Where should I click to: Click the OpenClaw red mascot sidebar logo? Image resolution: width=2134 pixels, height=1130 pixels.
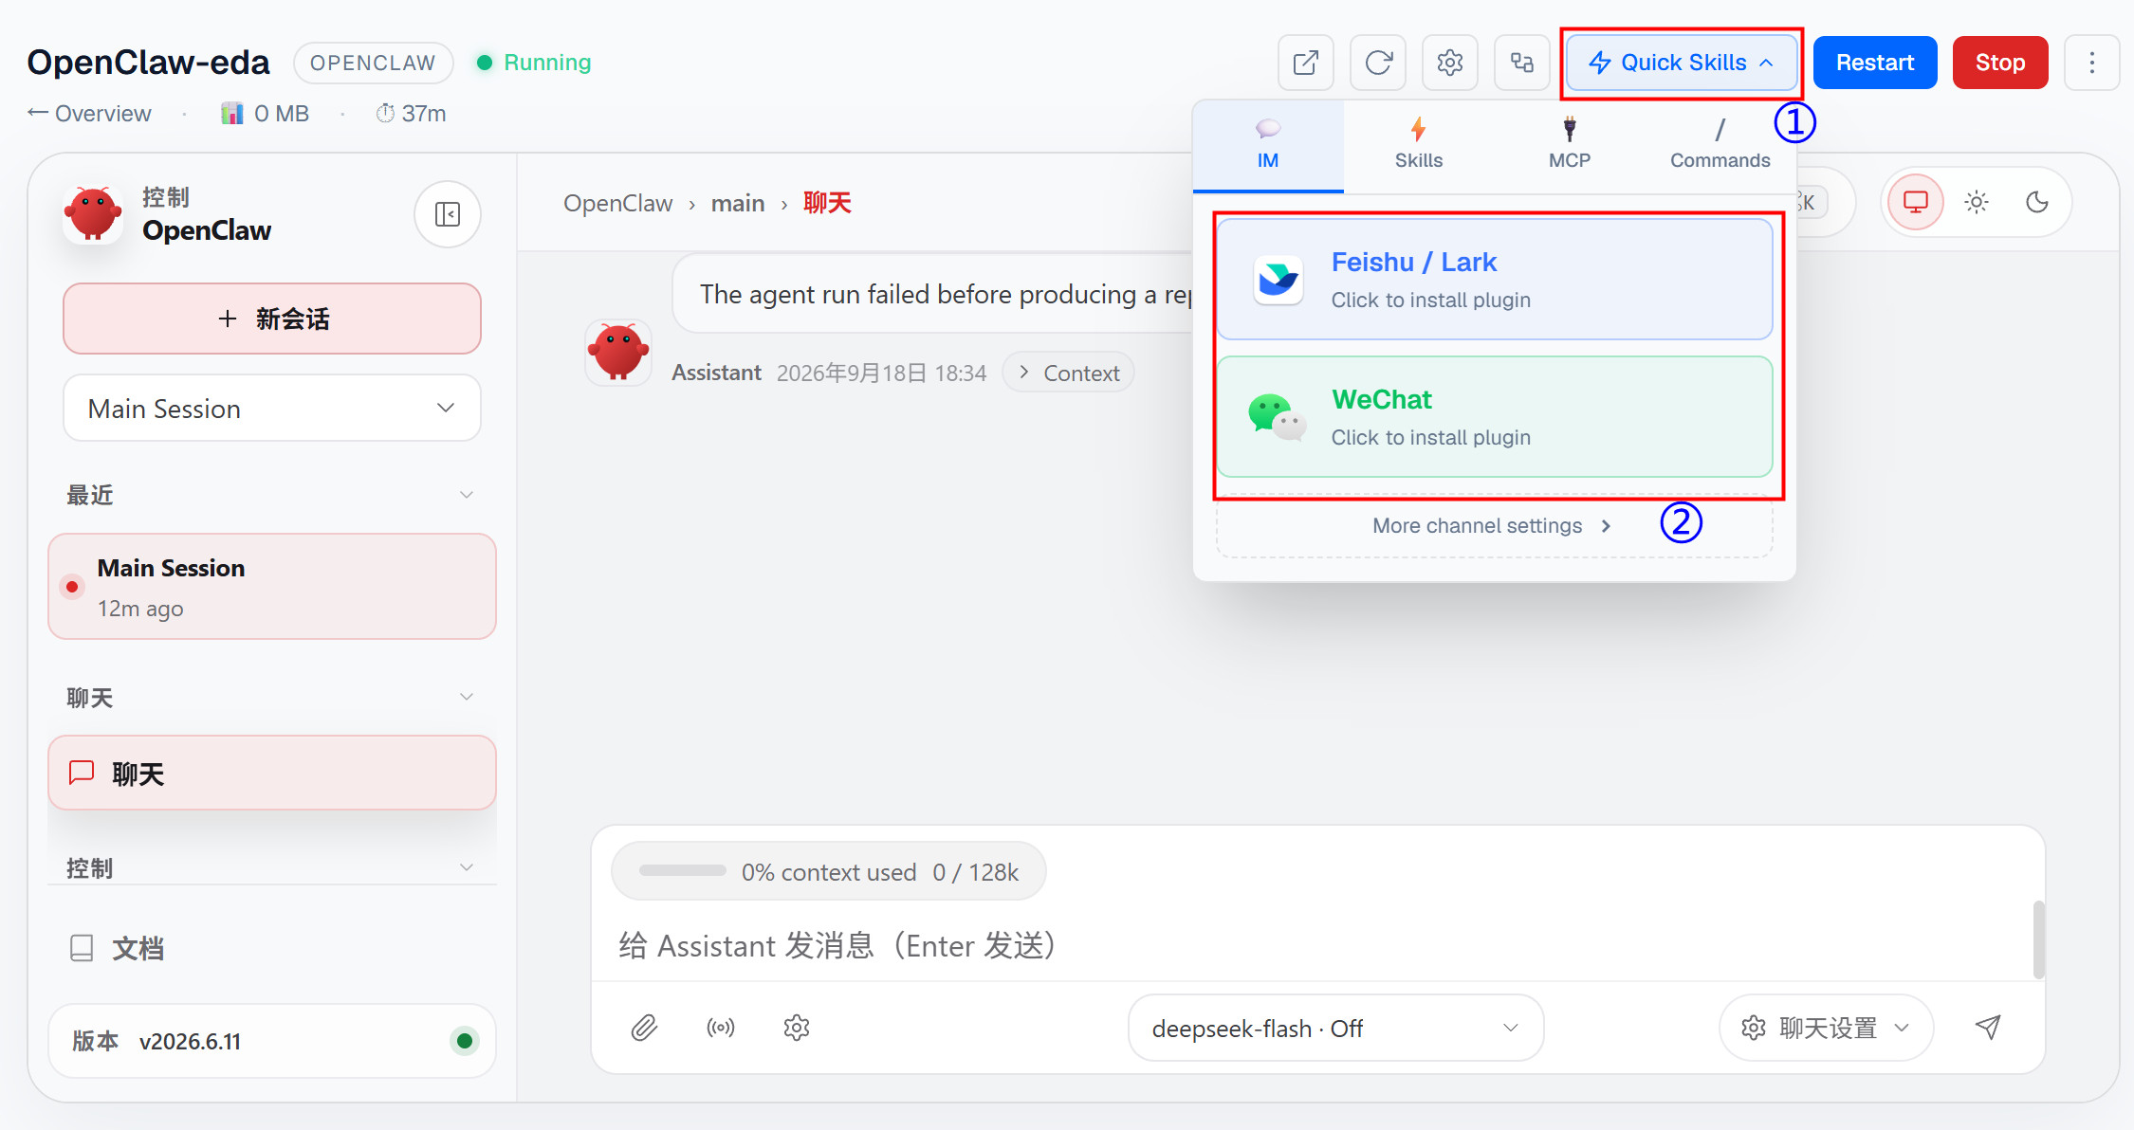point(93,214)
